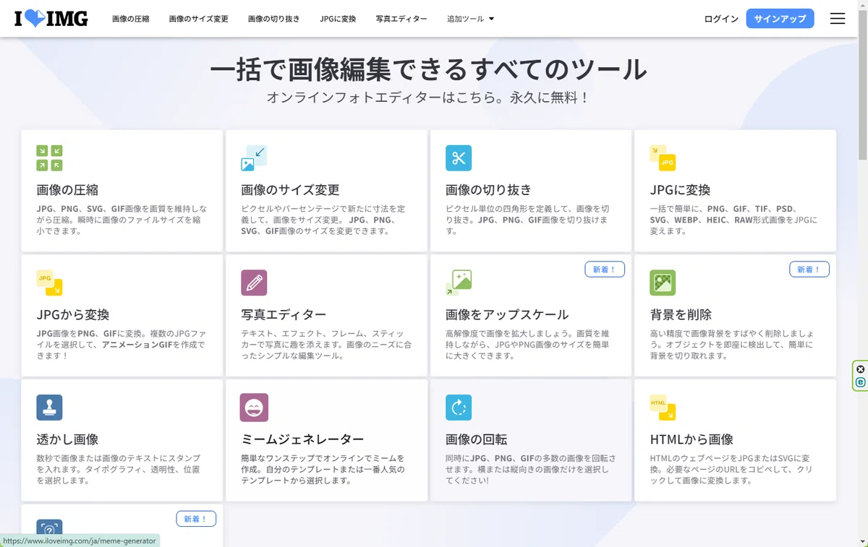
Task: Click the JPGから変換 icon
Action: pos(49,283)
